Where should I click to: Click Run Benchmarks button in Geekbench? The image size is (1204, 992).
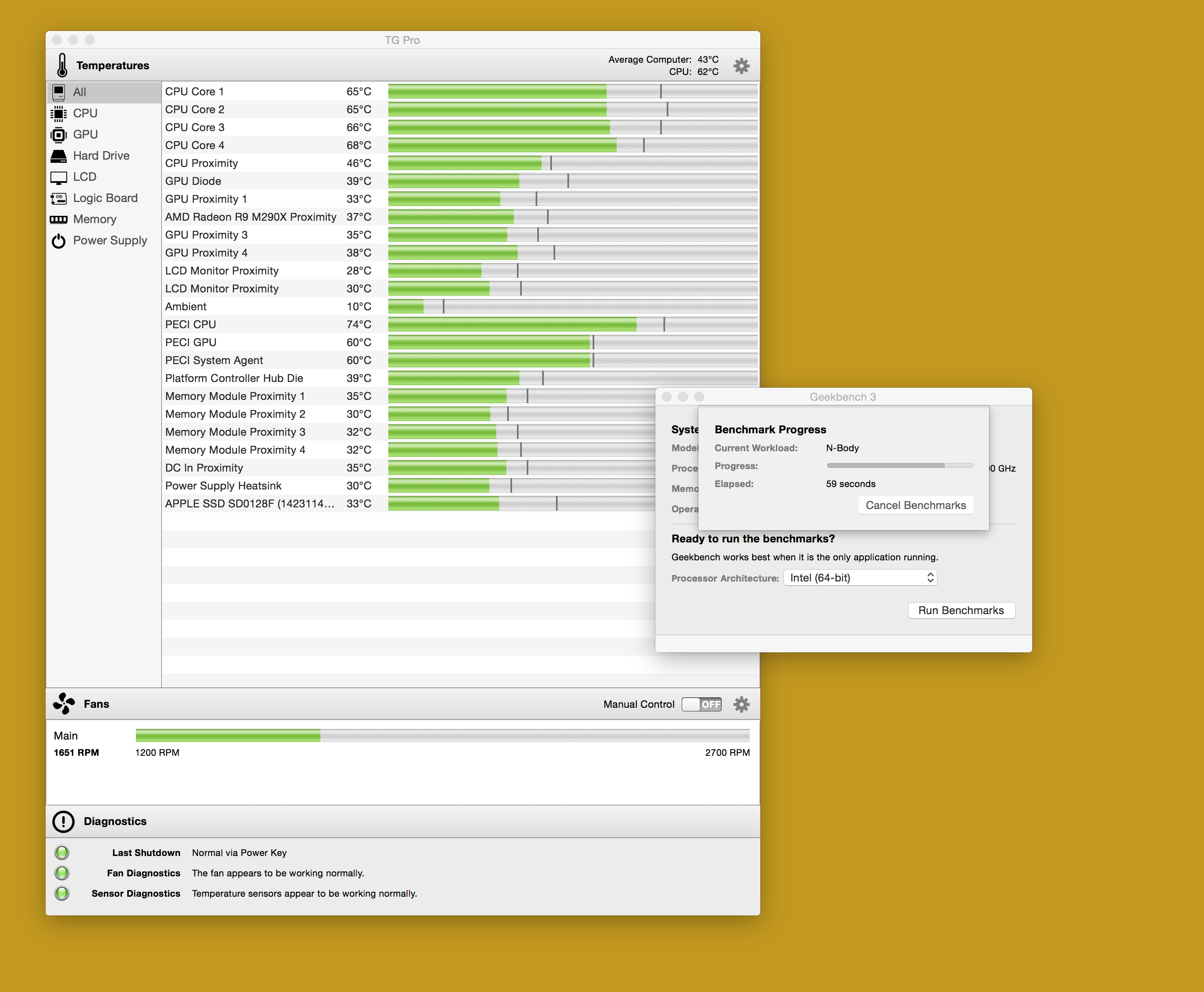[x=961, y=610]
